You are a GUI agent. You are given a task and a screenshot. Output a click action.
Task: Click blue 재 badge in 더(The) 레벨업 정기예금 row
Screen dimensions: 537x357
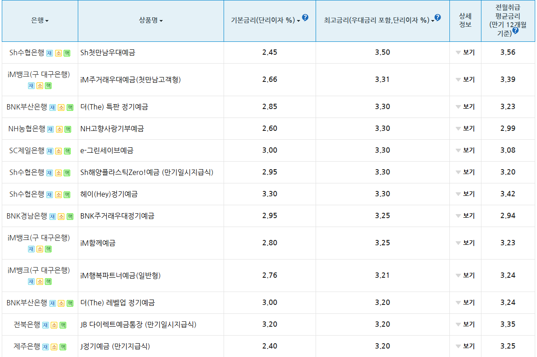click(52, 303)
